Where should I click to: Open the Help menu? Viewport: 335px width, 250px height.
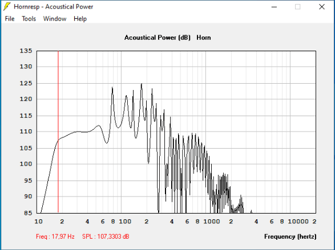pyautogui.click(x=80, y=19)
